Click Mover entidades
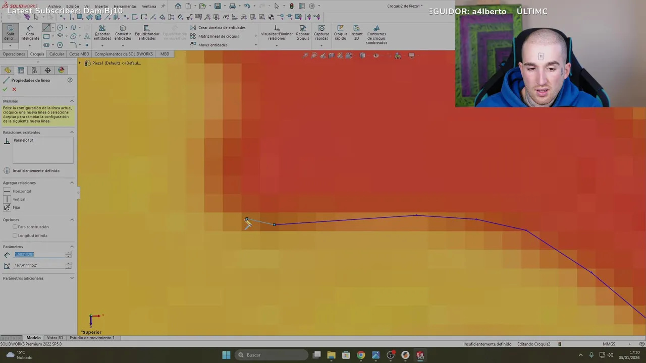The height and width of the screenshot is (363, 646). (208, 45)
